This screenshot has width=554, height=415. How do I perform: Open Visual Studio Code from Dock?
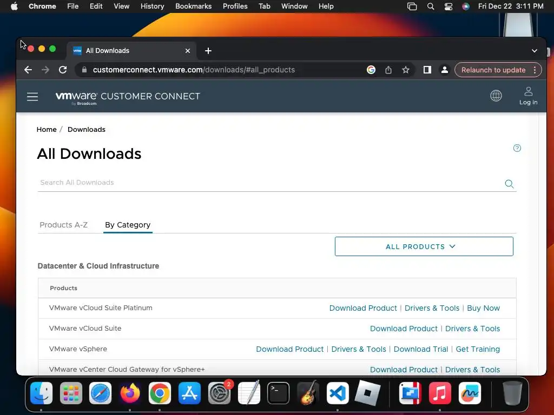point(338,393)
